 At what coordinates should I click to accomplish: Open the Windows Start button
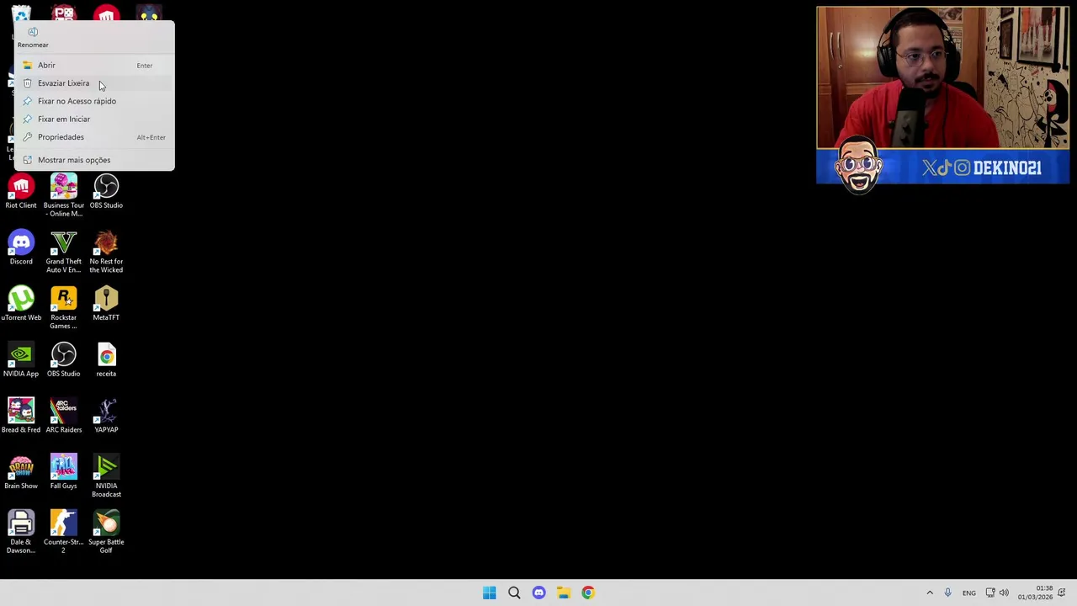pyautogui.click(x=490, y=593)
